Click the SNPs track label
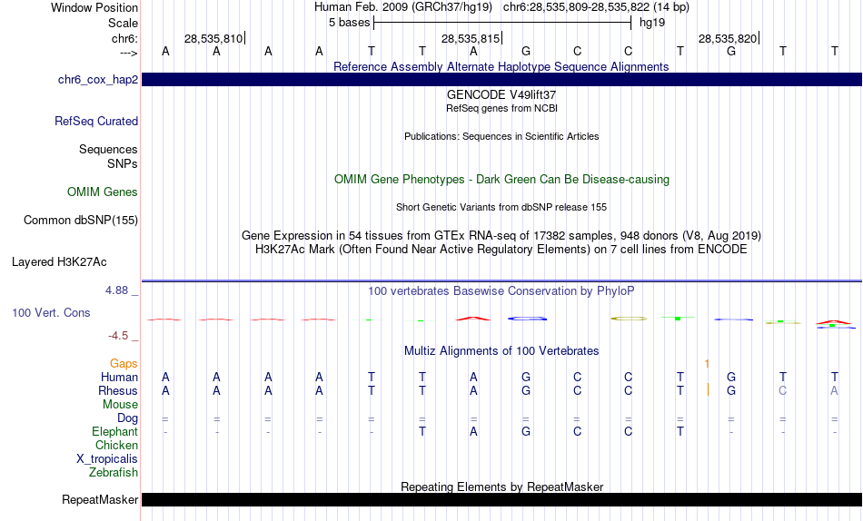 123,163
